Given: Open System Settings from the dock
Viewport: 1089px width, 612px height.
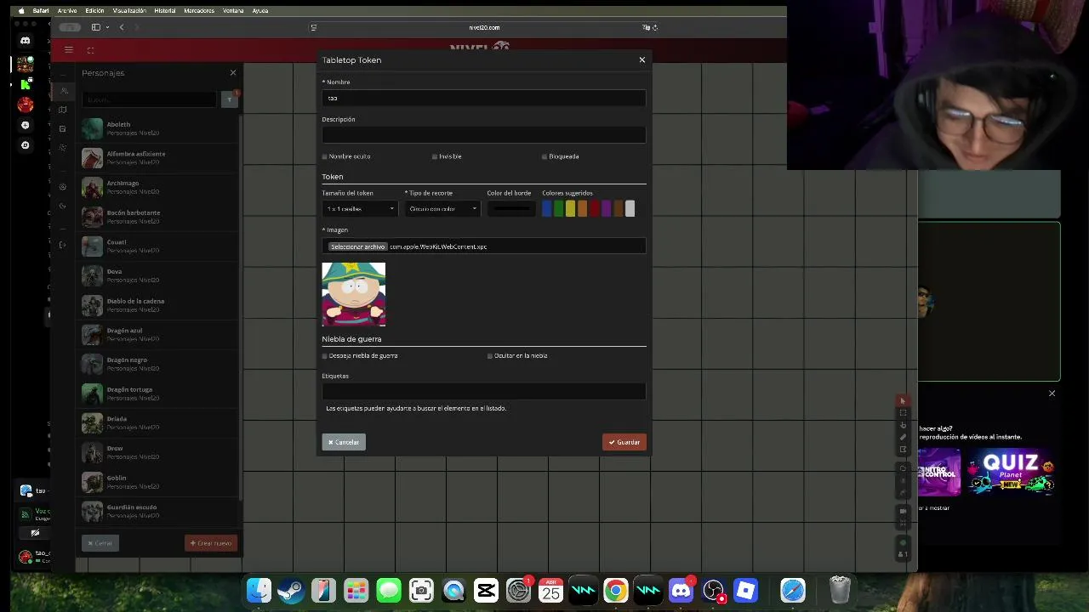Looking at the screenshot, I should pos(518,590).
